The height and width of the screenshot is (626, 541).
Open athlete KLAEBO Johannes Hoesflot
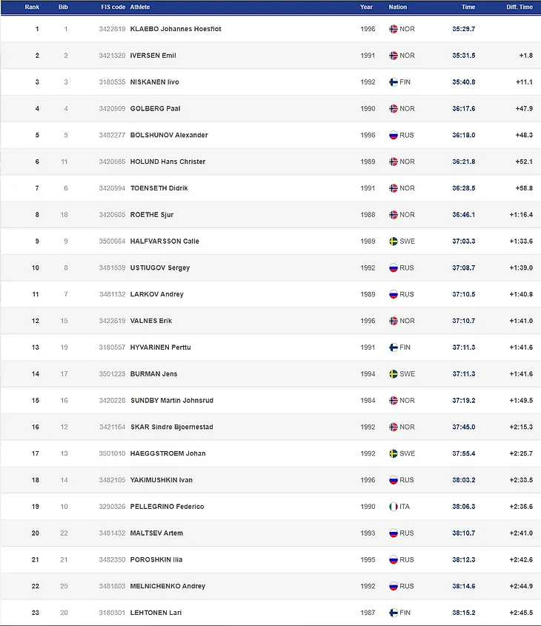pyautogui.click(x=176, y=29)
